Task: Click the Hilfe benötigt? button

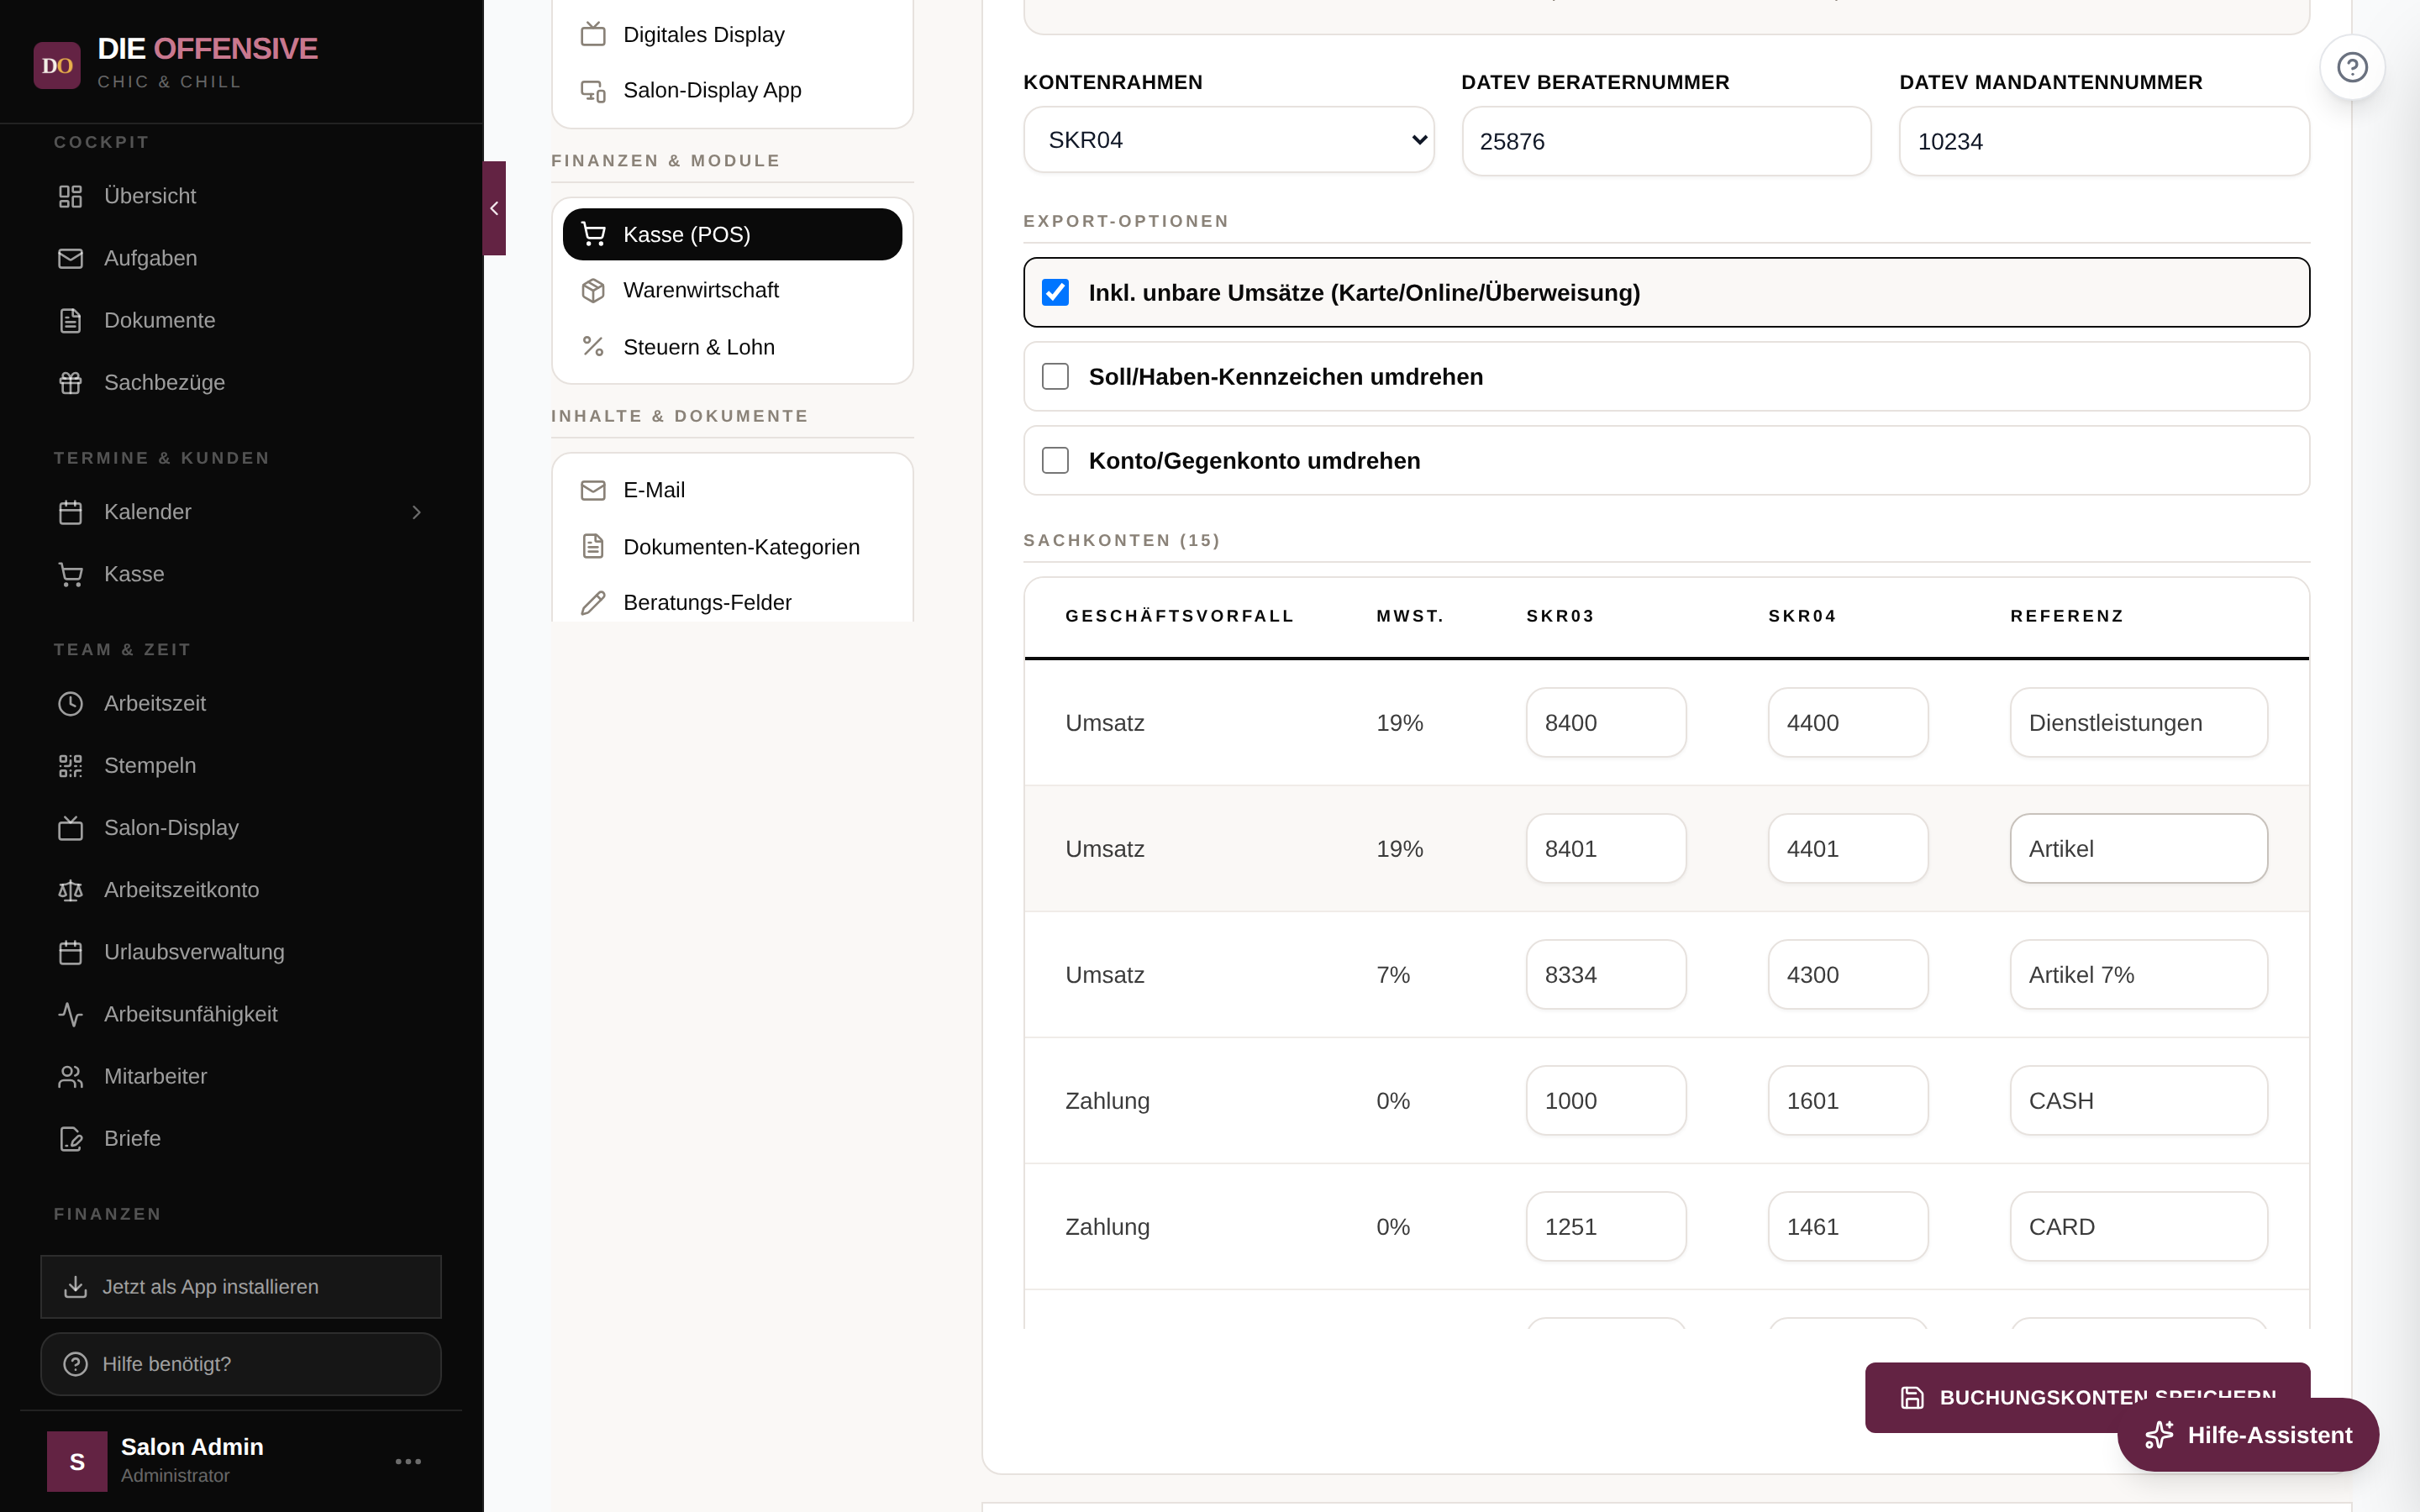Action: coord(241,1364)
